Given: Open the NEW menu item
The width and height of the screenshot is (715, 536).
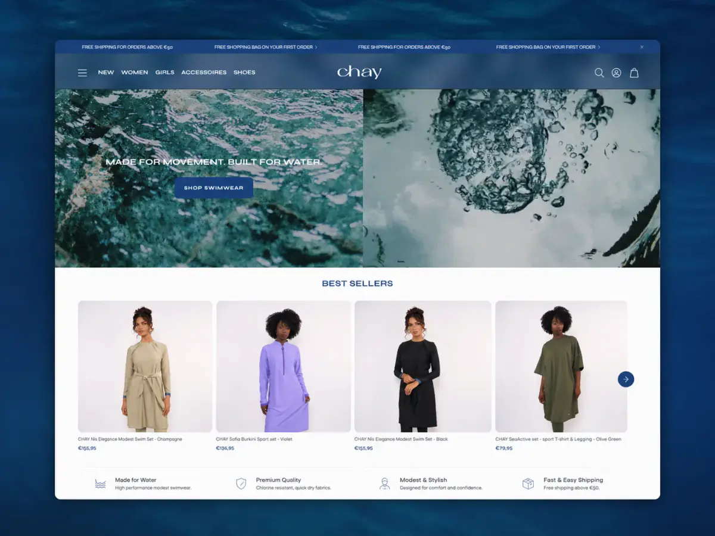Looking at the screenshot, I should (106, 73).
